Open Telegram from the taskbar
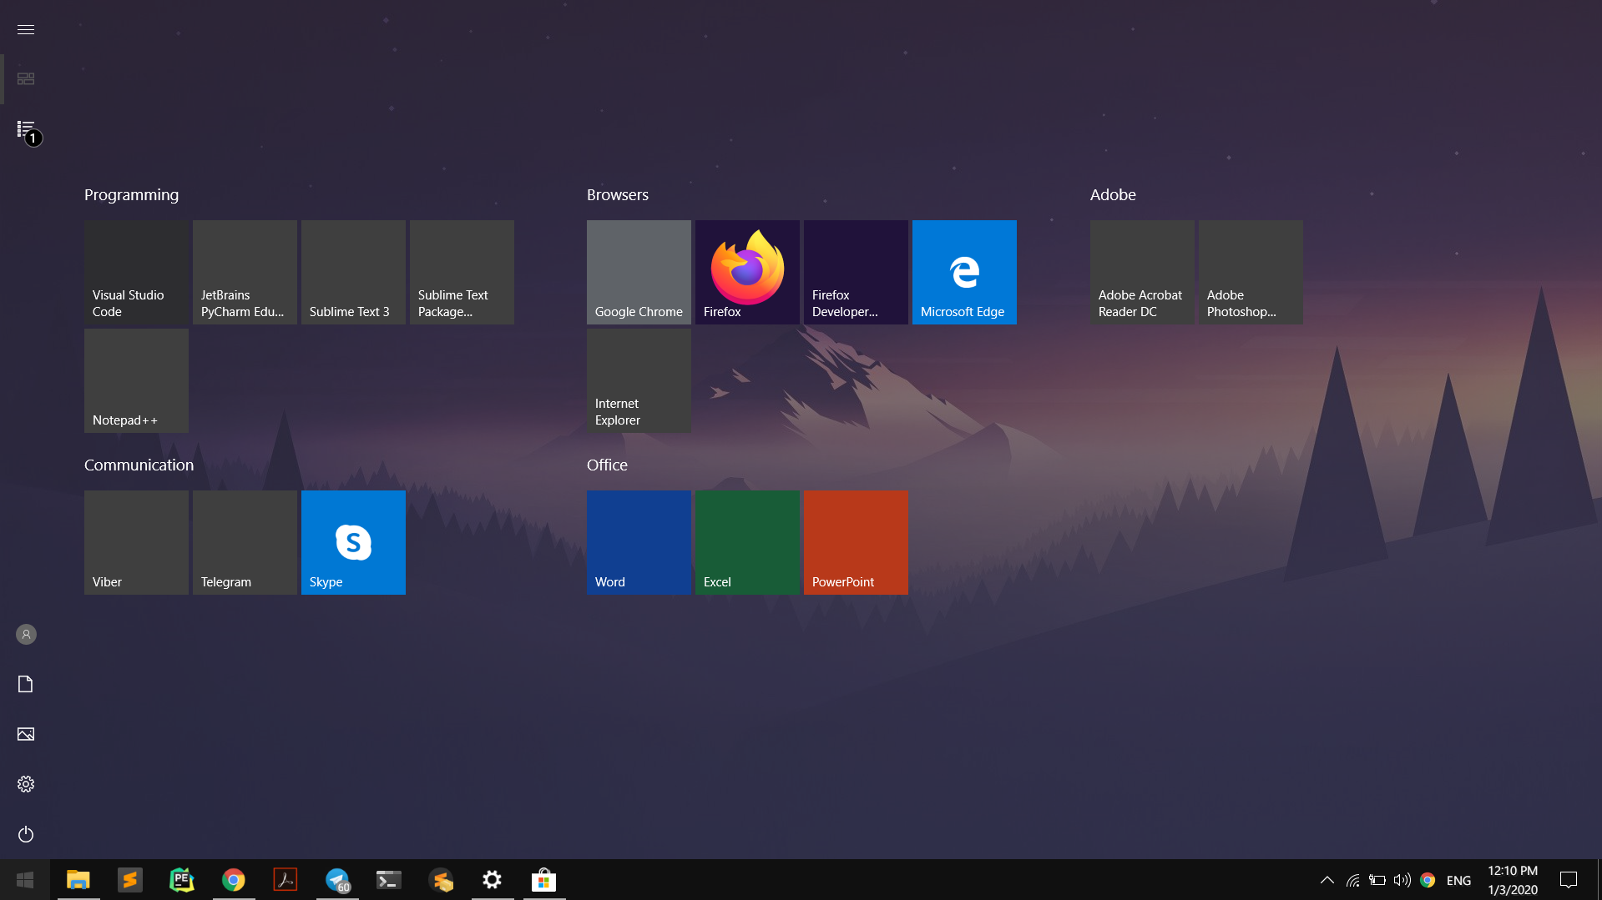The height and width of the screenshot is (900, 1602). 337,880
